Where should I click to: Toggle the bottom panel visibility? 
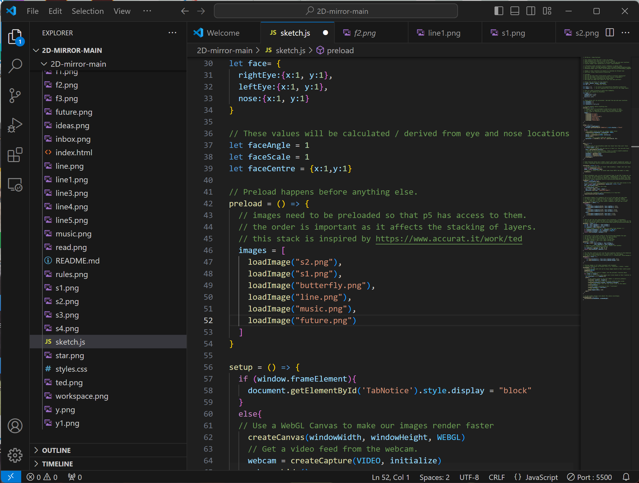(515, 11)
